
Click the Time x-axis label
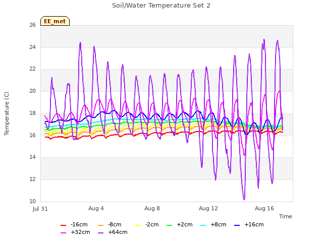[285, 216]
